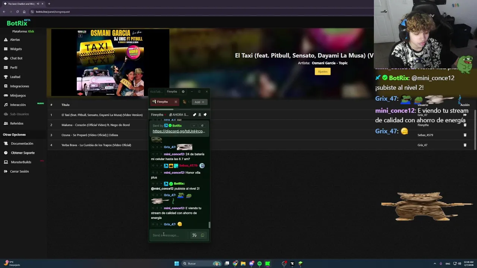Click Cerrar Sesión power icon
The height and width of the screenshot is (268, 477).
coord(6,171)
